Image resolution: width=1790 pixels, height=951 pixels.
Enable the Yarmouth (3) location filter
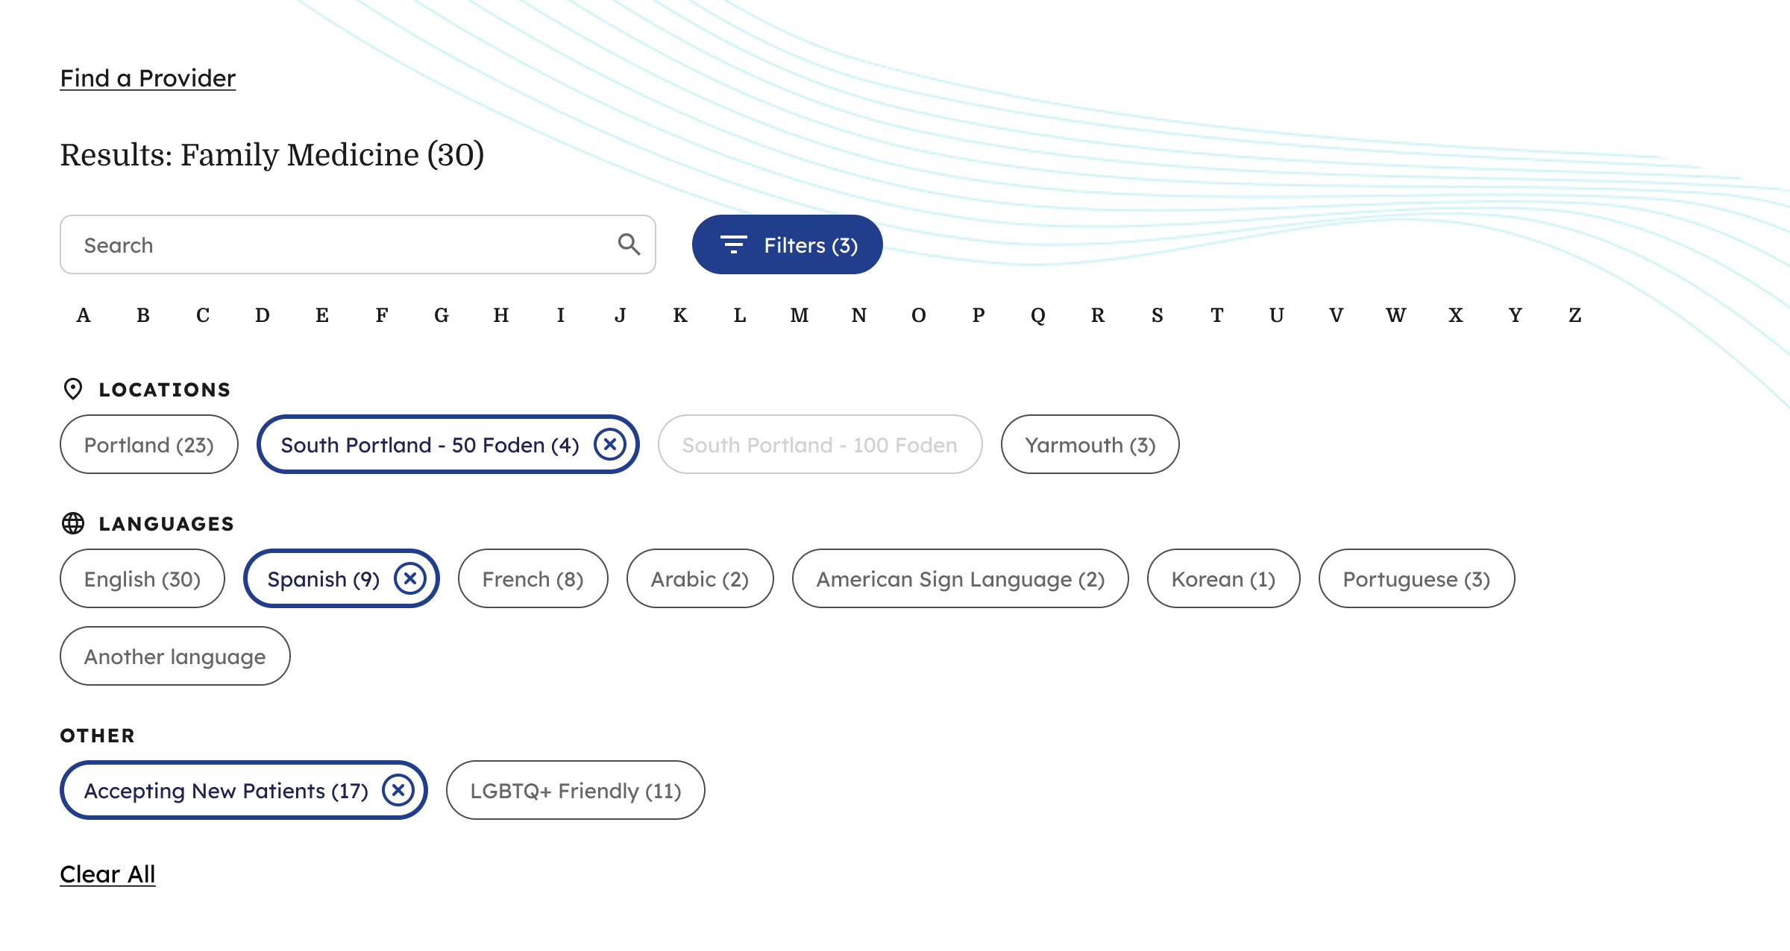1090,445
